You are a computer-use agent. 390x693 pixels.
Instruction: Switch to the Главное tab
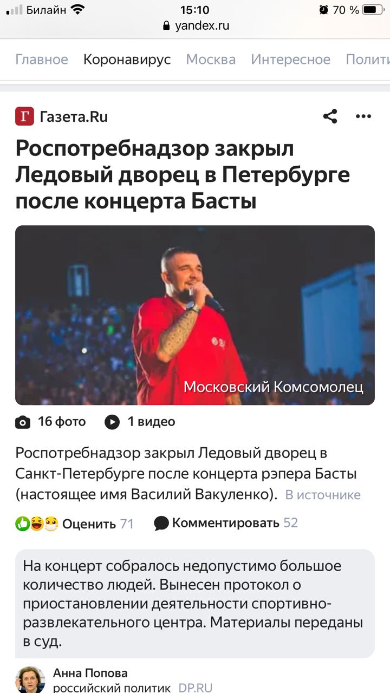pyautogui.click(x=42, y=59)
